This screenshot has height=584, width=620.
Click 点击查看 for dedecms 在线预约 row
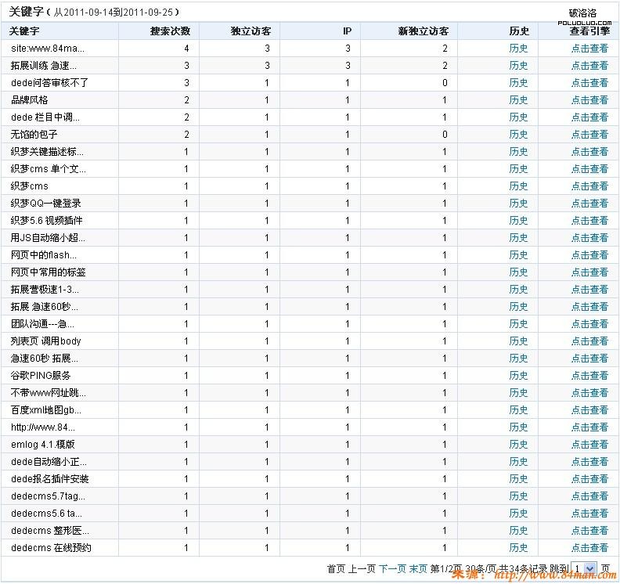(x=589, y=548)
